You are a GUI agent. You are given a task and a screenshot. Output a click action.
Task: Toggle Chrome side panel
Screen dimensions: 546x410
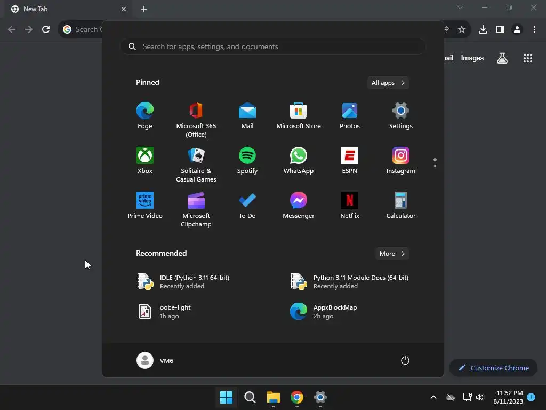coord(500,29)
